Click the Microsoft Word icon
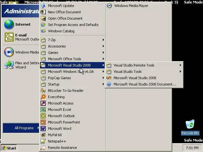The image size is (203, 152). click(x=43, y=129)
